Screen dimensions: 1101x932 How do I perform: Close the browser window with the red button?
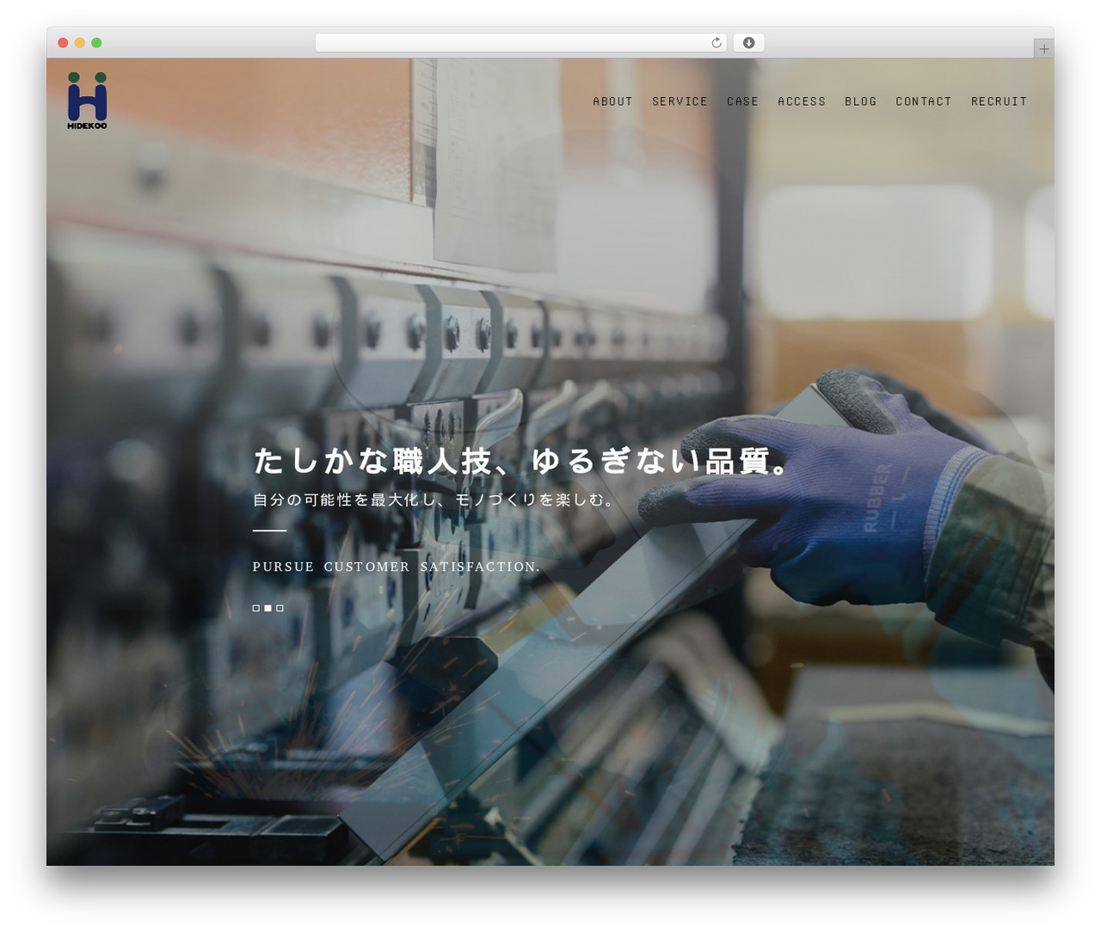pos(63,42)
